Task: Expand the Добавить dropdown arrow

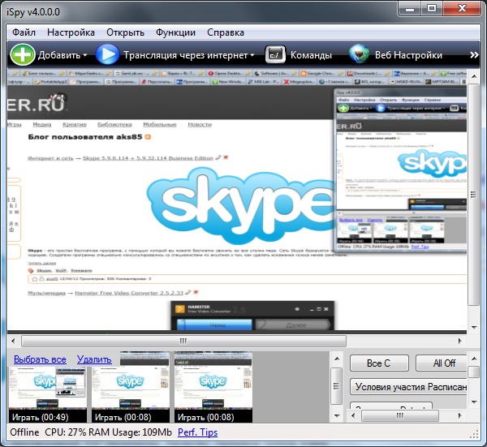Action: coord(85,56)
